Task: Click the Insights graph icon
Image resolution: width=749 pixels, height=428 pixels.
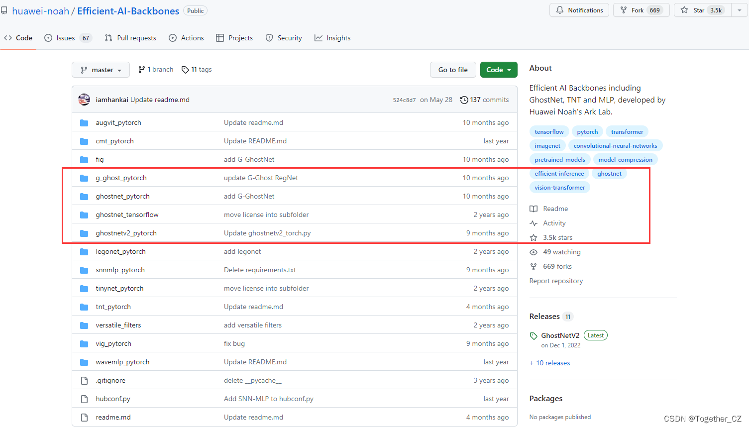Action: coord(319,38)
